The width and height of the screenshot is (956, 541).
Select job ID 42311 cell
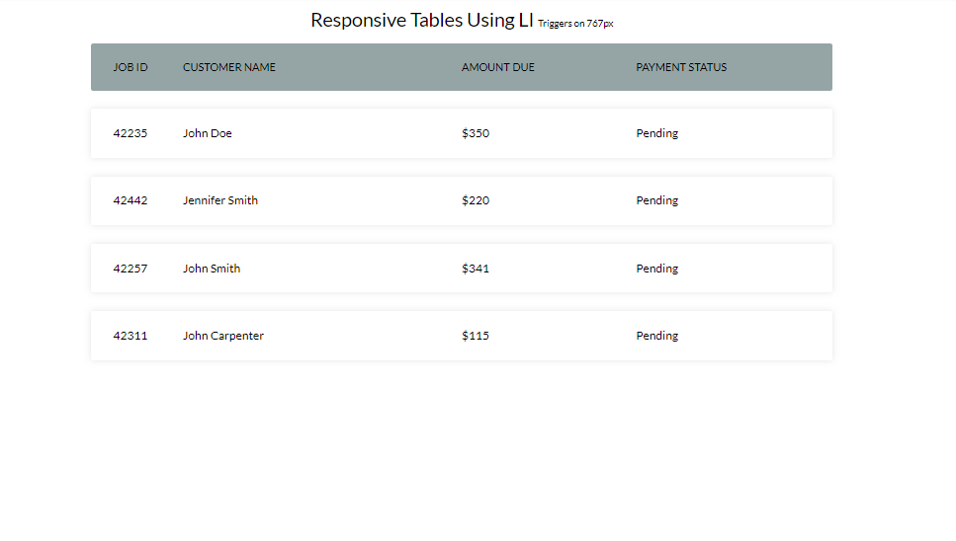coord(130,336)
